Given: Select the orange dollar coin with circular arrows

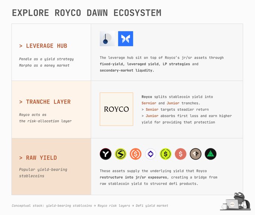Looking at the screenshot, I should tap(136, 154).
